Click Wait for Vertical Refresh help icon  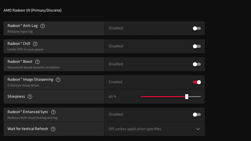pos(53,129)
